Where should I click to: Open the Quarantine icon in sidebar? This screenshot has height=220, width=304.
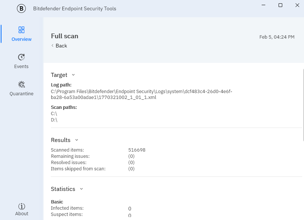click(21, 84)
